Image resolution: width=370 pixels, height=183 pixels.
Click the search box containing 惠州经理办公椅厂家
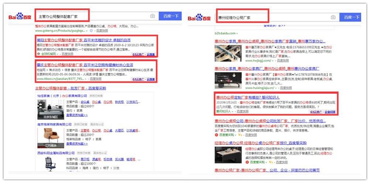click(x=277, y=17)
